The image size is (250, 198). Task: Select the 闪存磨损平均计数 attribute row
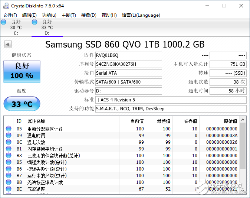(122, 149)
